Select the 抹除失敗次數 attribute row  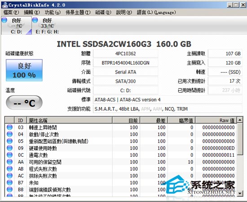(x=121, y=176)
